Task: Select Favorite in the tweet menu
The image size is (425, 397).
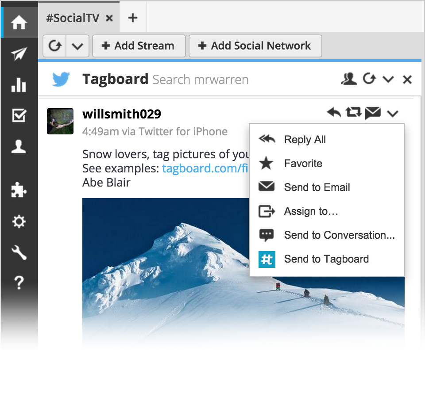Action: point(303,163)
